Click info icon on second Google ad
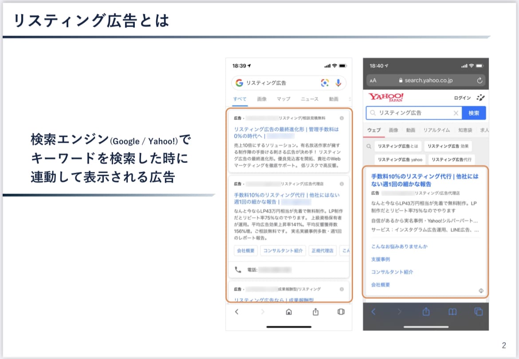 [x=342, y=184]
